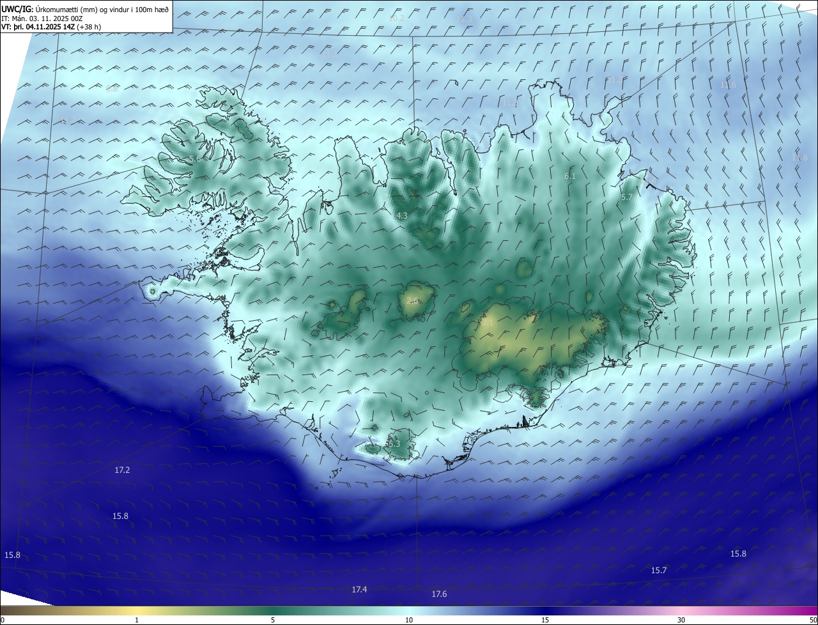Viewport: 818px width, 625px height.
Task: Click the 2.1 label on the large glacier
Action: click(x=487, y=323)
